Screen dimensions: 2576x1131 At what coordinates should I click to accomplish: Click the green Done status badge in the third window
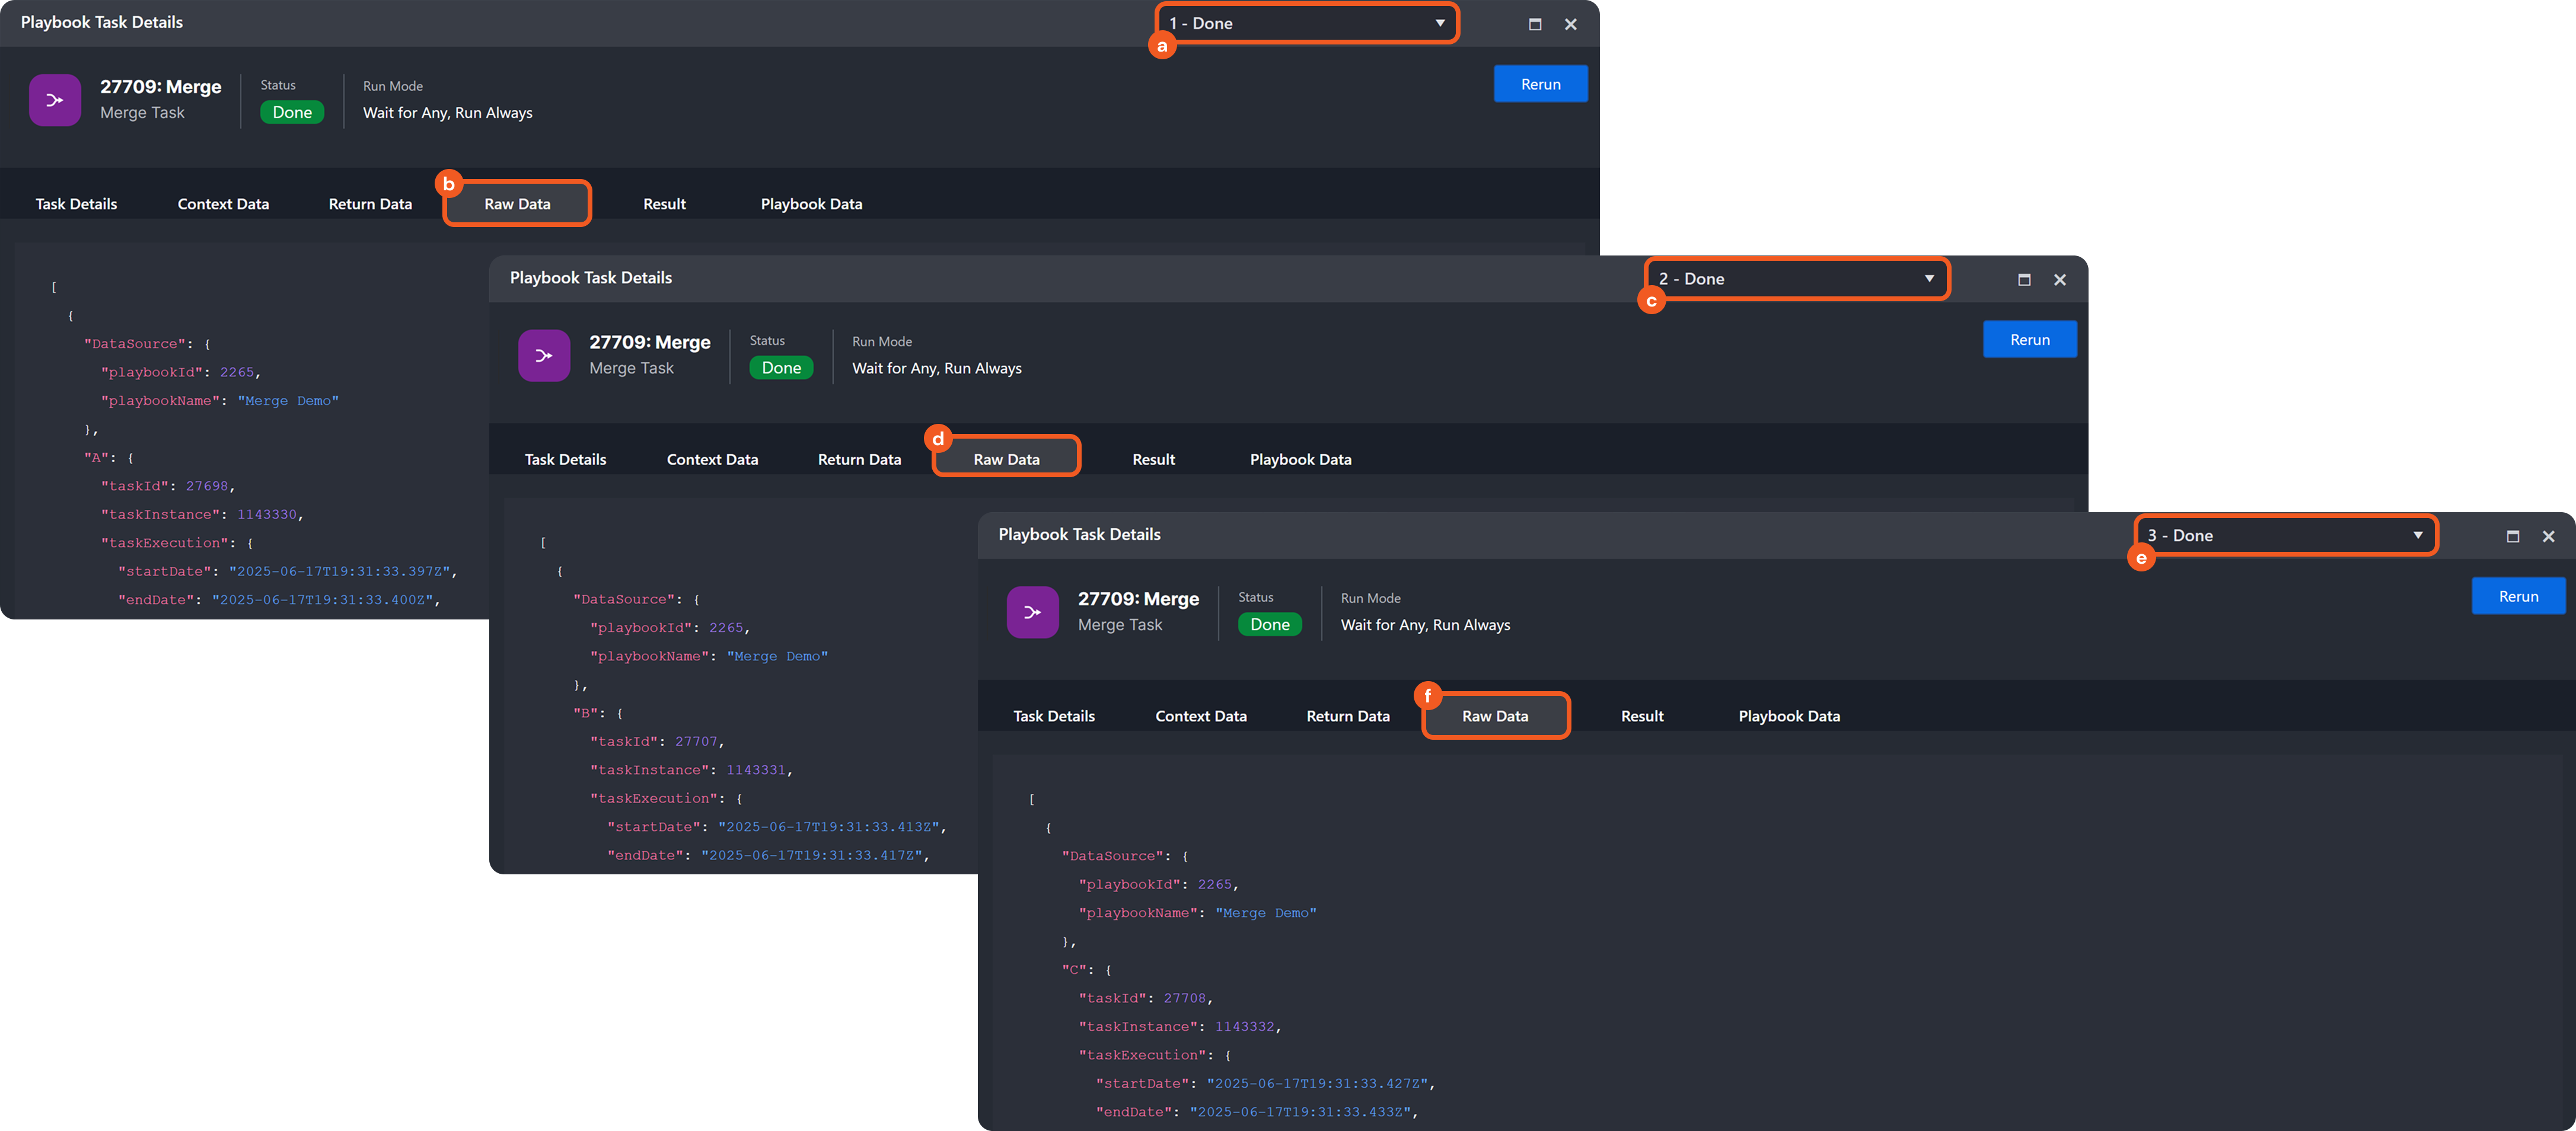[x=1269, y=624]
